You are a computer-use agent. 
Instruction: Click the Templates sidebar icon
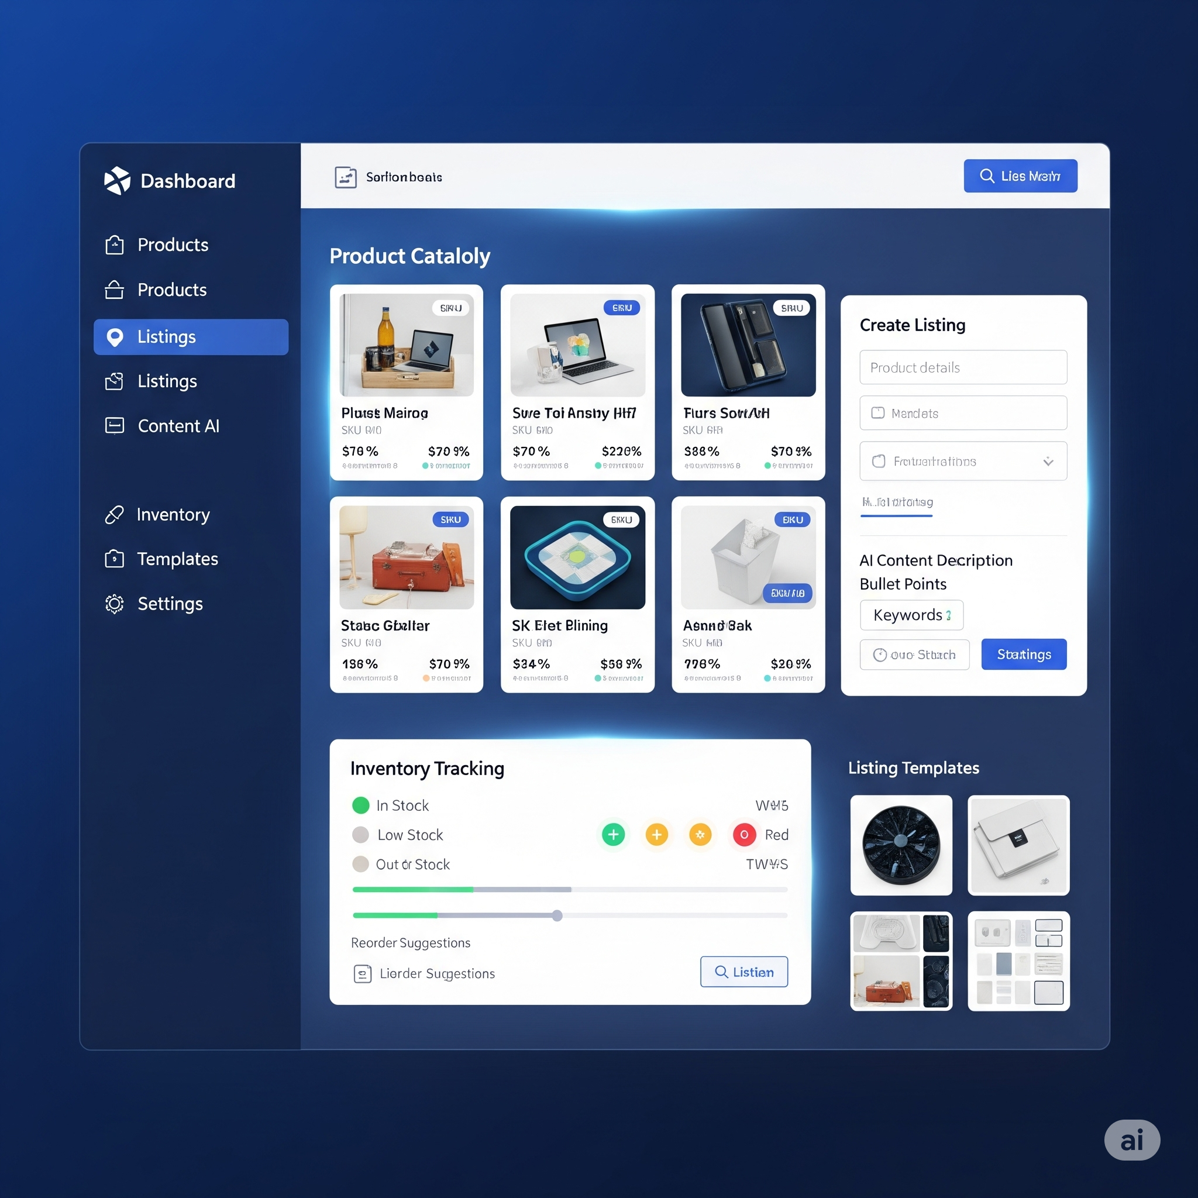coord(114,559)
